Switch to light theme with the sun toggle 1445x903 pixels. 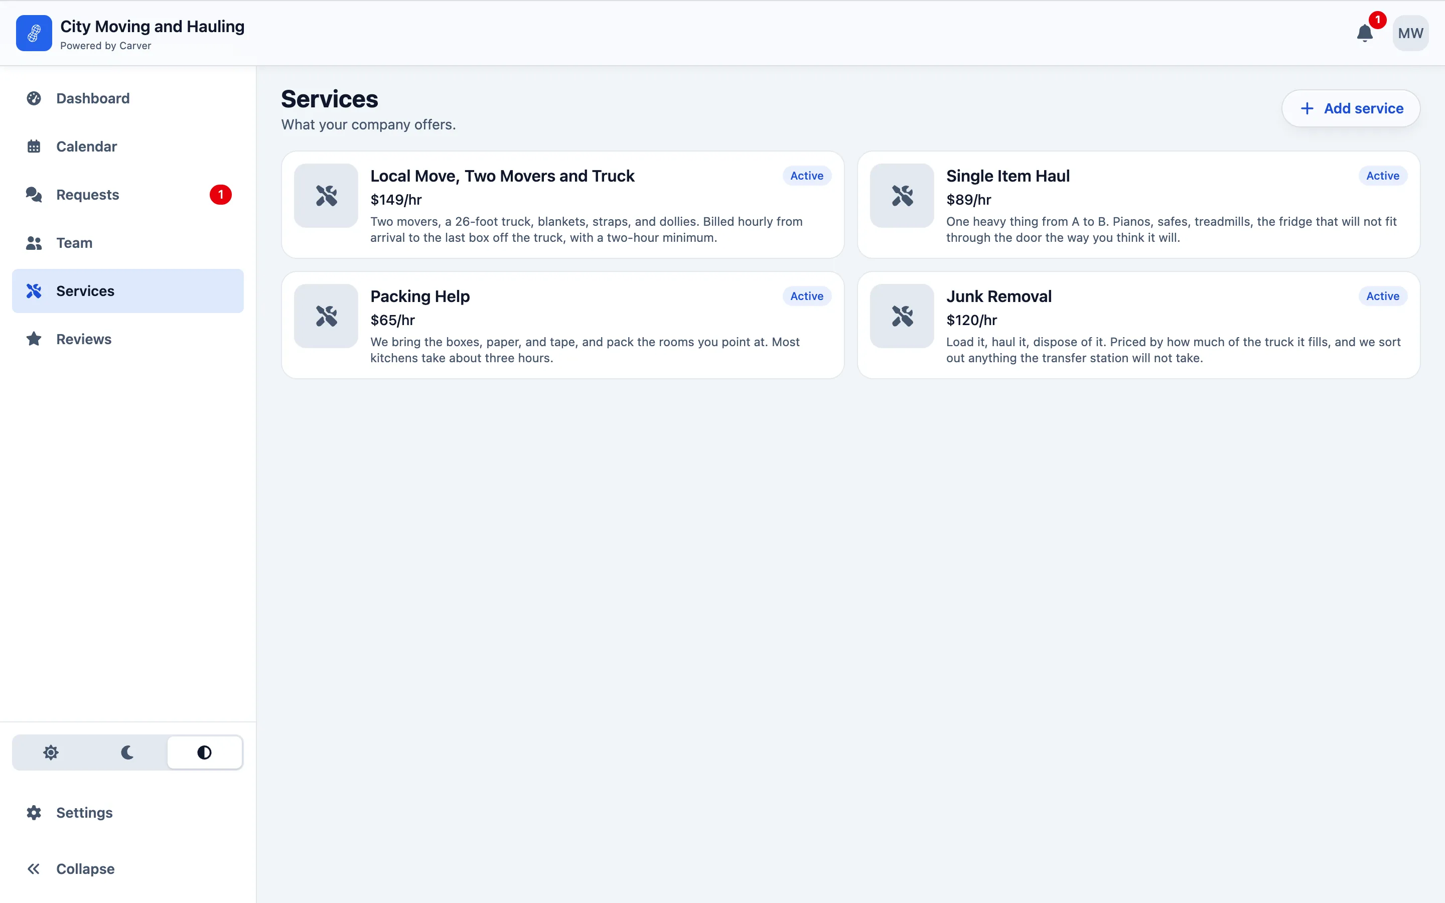[x=51, y=753]
